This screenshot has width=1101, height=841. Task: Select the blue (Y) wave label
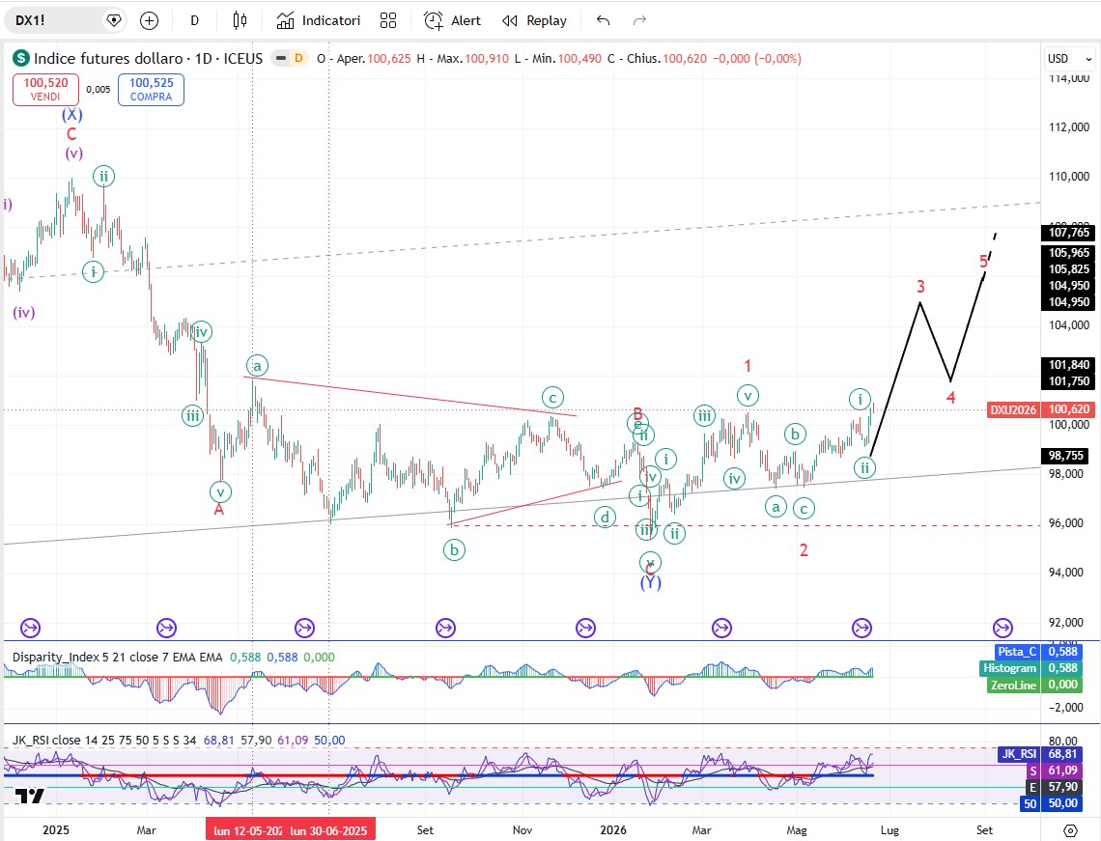650,582
